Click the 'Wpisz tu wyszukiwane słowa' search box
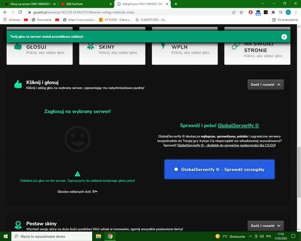Screen dimensions: 301x241 click(52, 236)
